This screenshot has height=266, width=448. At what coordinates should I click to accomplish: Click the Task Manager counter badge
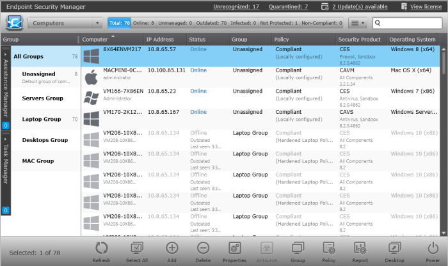[x=6, y=210]
